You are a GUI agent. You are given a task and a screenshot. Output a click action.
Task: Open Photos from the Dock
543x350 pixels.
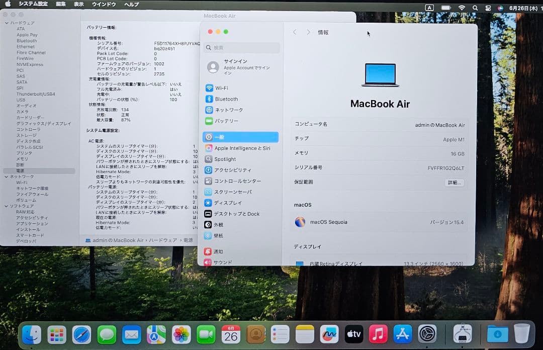click(181, 335)
